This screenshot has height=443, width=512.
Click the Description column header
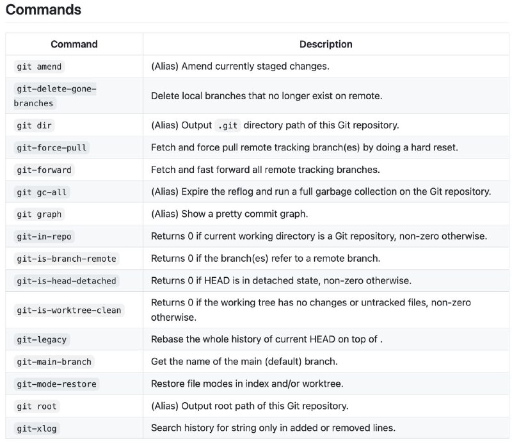pyautogui.click(x=326, y=44)
